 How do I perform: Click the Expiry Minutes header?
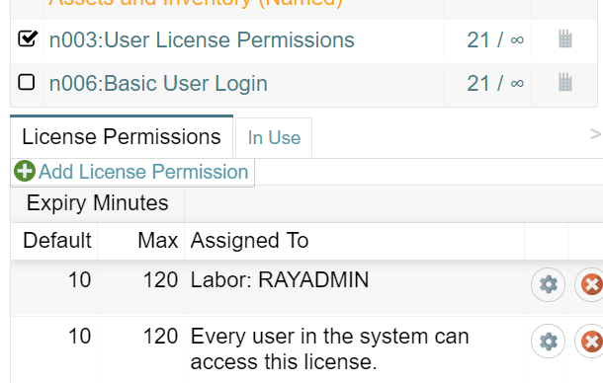coord(97,202)
